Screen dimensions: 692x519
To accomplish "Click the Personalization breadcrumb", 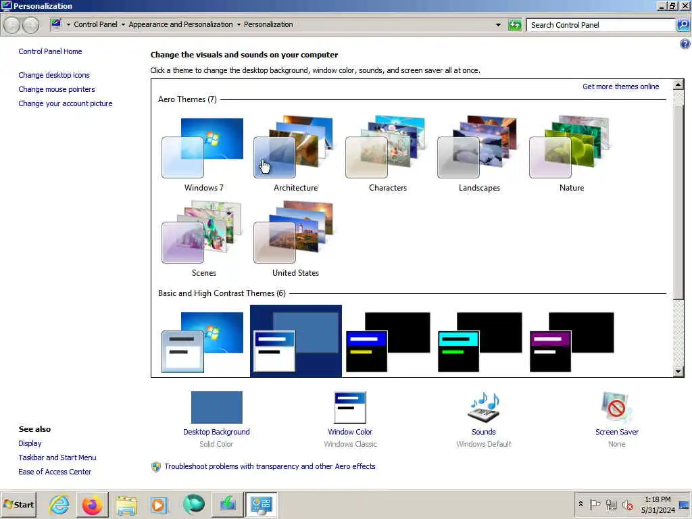I will [268, 24].
